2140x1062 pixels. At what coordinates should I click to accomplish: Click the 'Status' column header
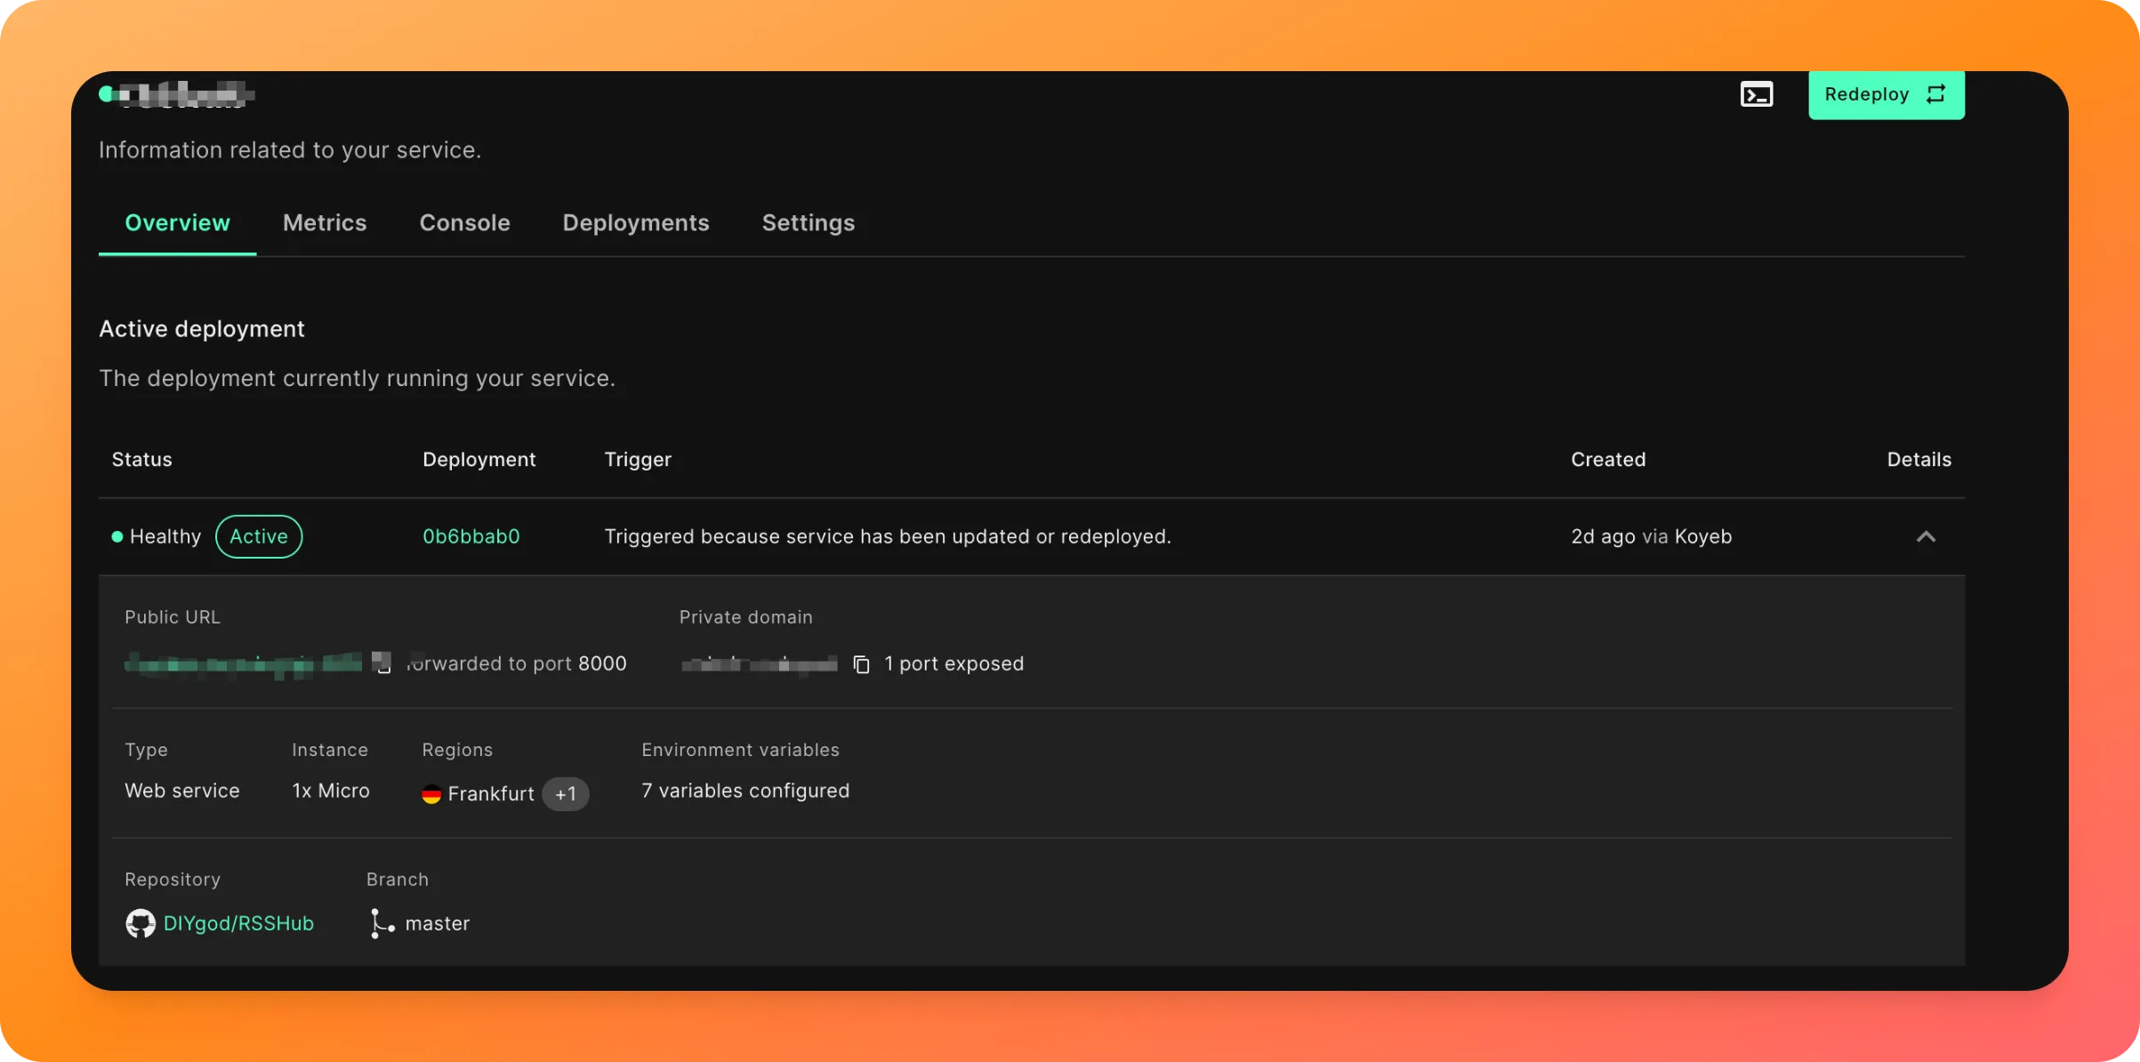click(x=141, y=459)
